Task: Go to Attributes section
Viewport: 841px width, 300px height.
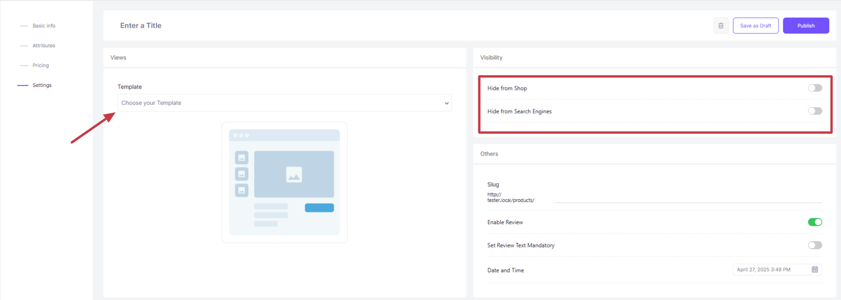Action: point(44,46)
